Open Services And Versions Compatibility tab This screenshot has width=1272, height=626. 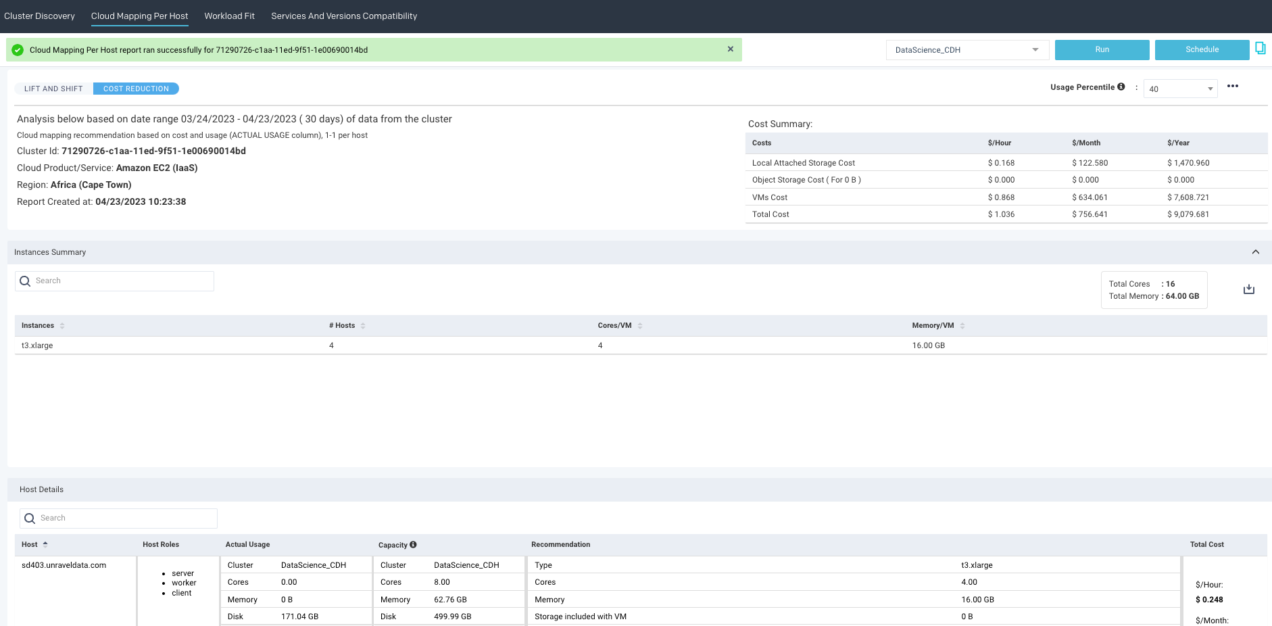pyautogui.click(x=344, y=16)
